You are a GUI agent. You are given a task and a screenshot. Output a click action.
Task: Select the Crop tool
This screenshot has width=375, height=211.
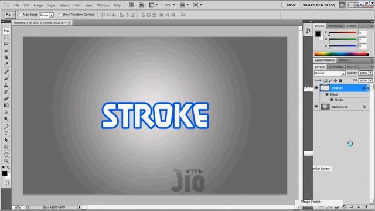pos(6,57)
